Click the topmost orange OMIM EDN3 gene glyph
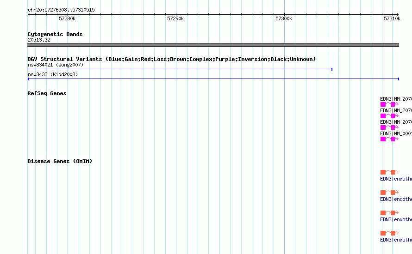The width and height of the screenshot is (412, 254). [389, 172]
